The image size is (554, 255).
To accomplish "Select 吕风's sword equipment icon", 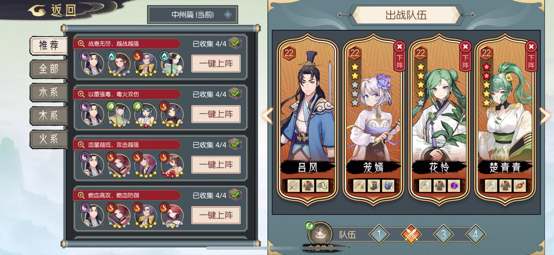I will (293, 186).
